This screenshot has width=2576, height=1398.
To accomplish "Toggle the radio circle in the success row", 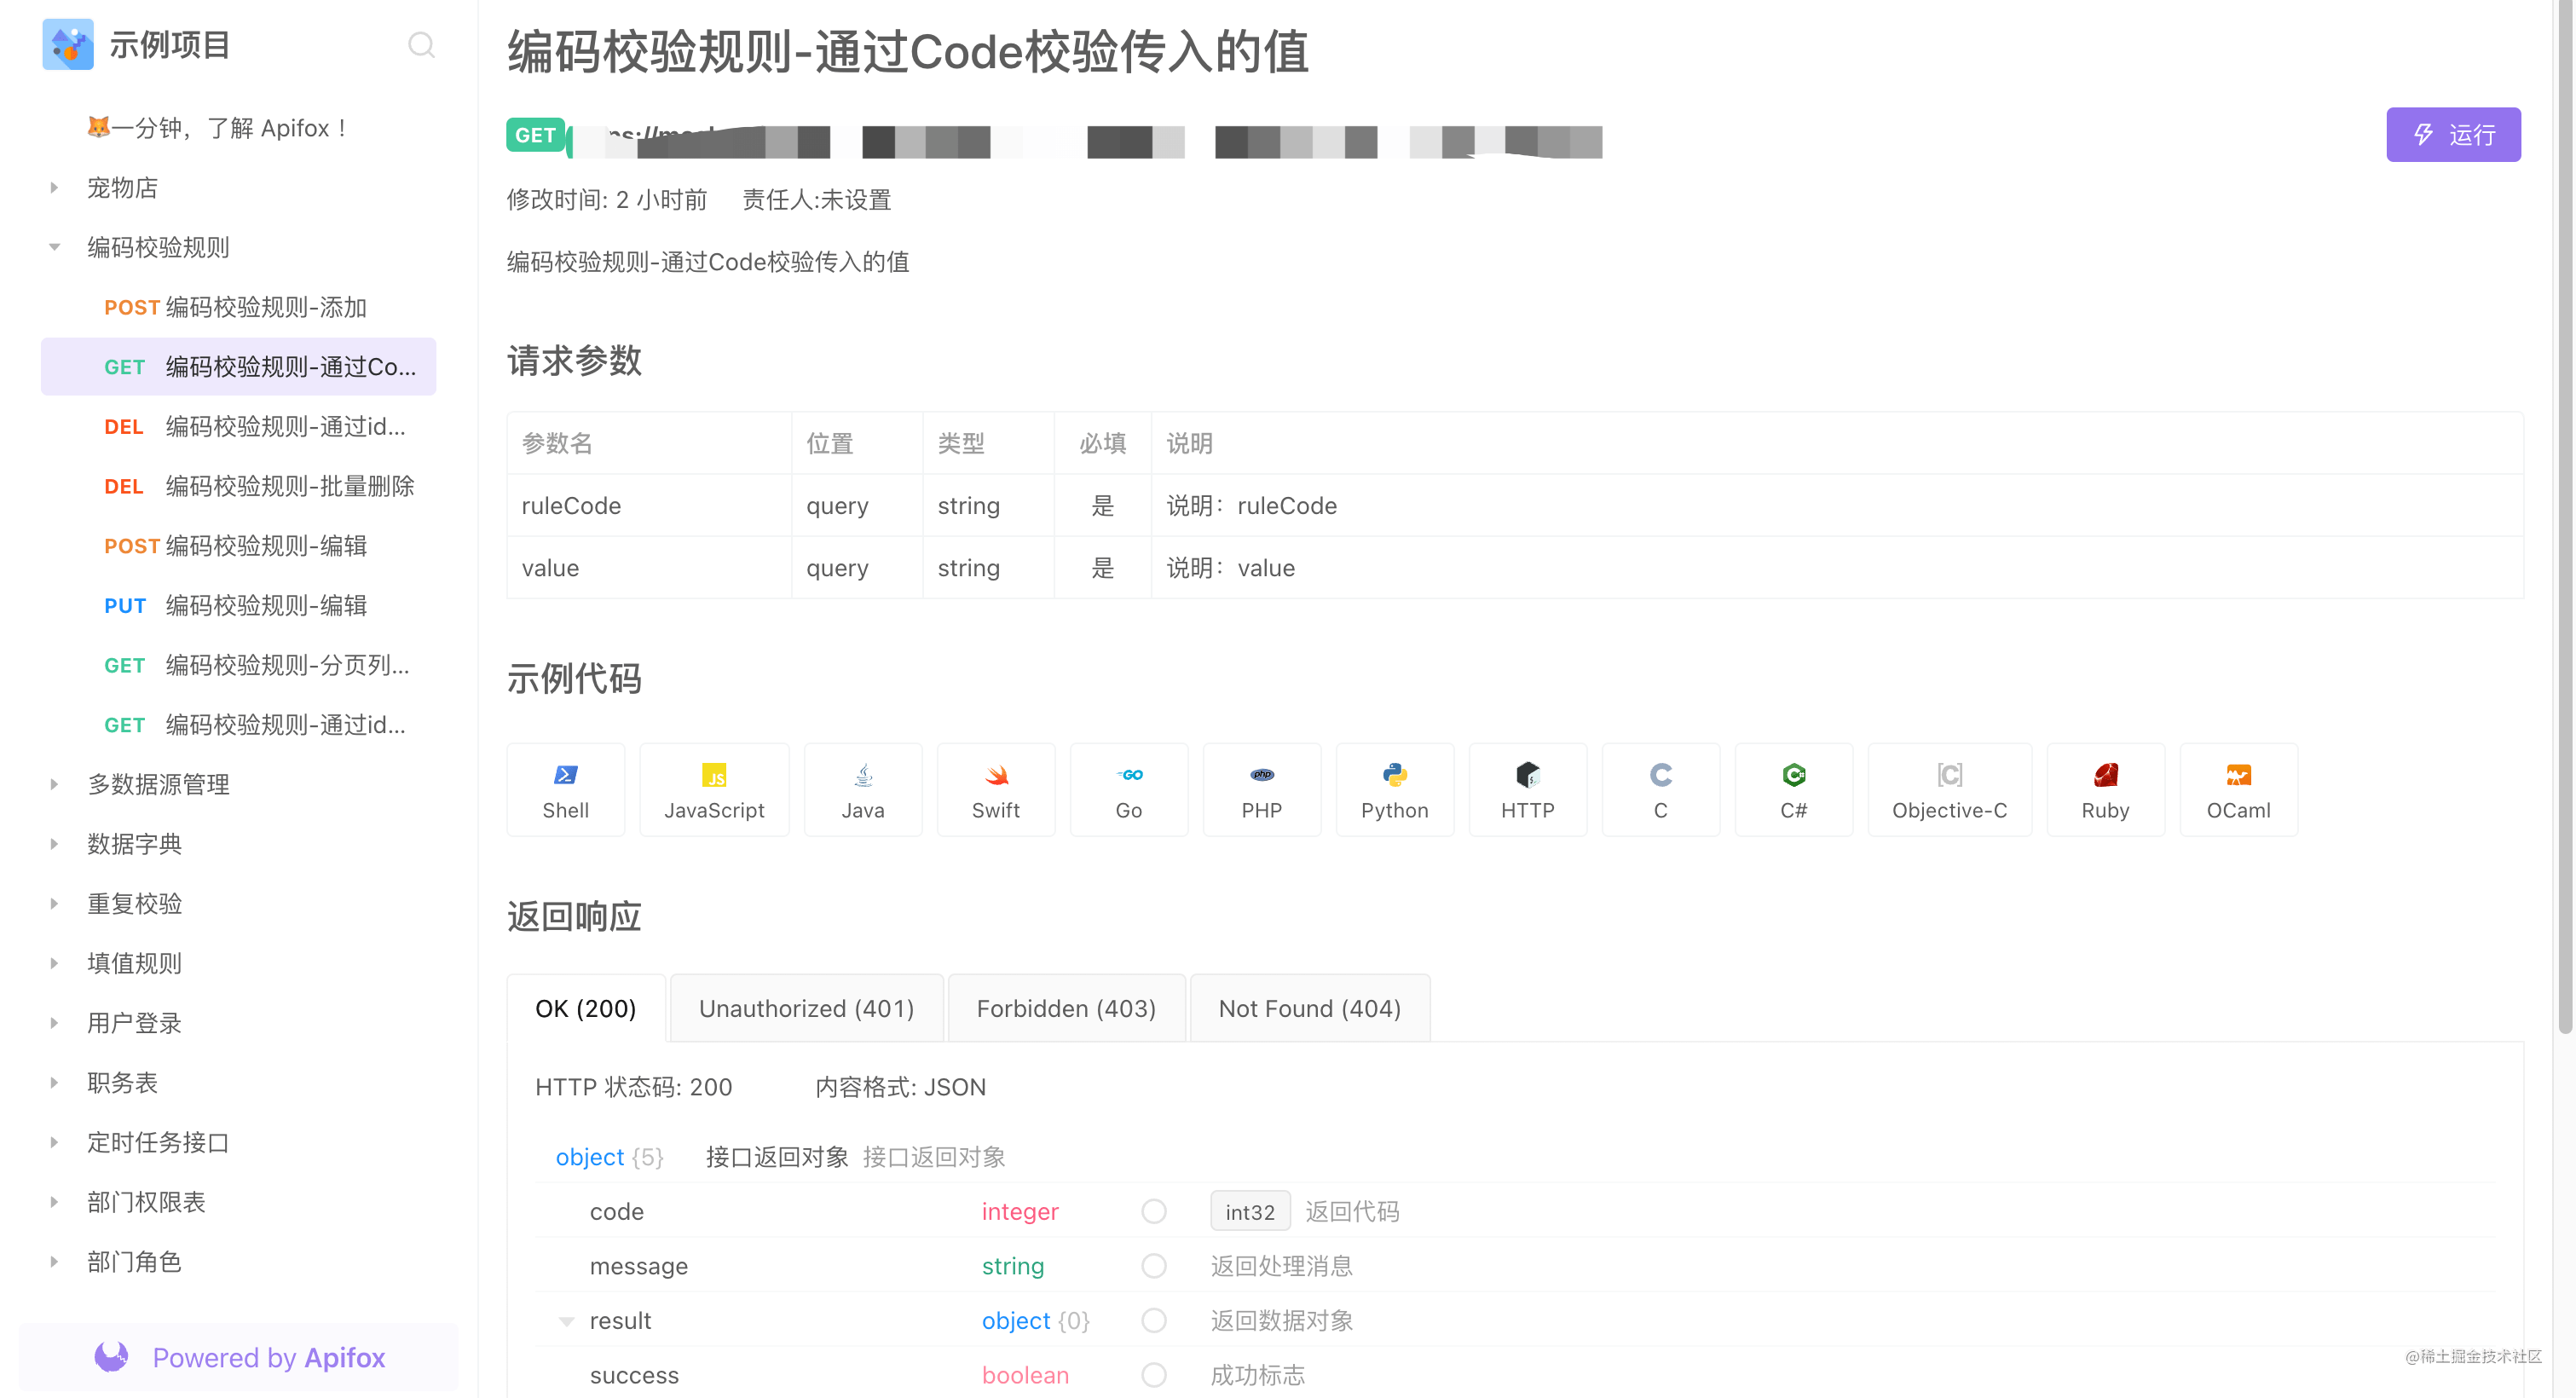I will coord(1154,1375).
